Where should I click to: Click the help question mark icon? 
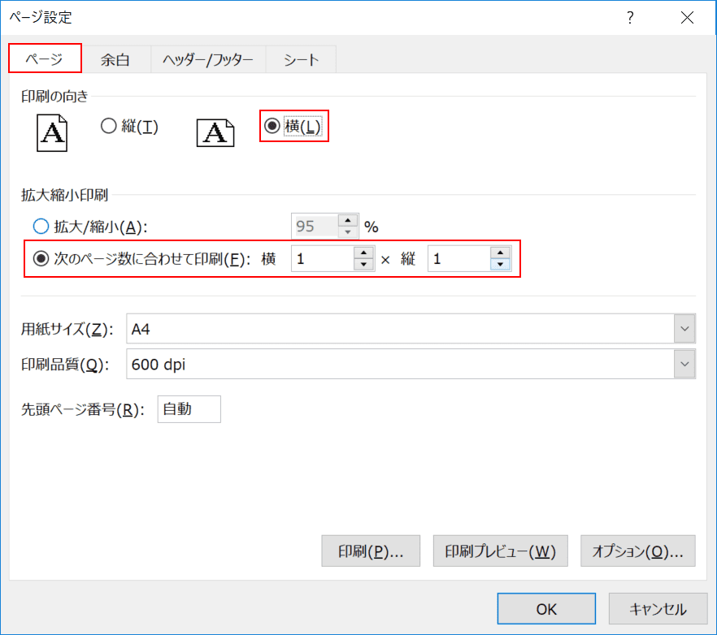630,18
